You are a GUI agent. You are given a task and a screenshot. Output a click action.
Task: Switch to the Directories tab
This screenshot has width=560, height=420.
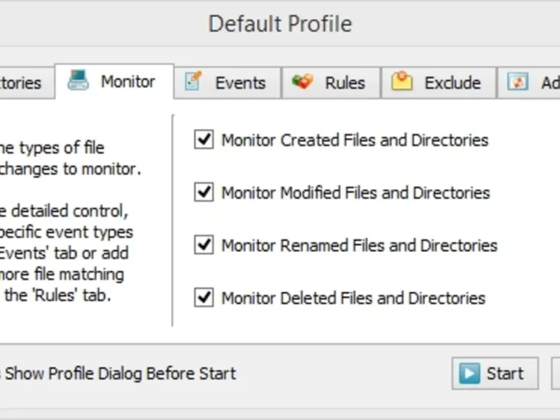[20, 83]
